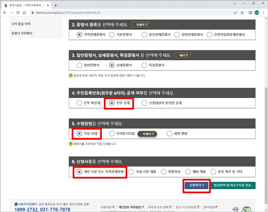
Task: Open the Chrome profile avatar
Action: coord(257,13)
